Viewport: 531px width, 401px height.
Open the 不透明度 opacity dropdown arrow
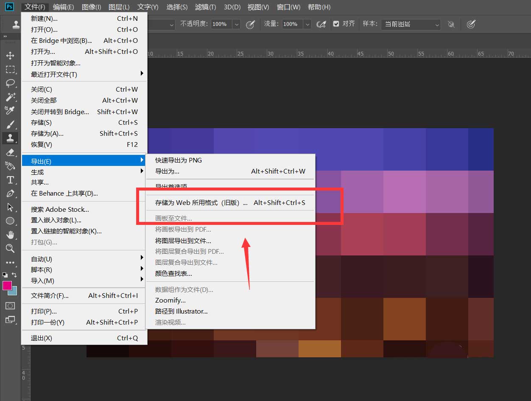[x=237, y=24]
